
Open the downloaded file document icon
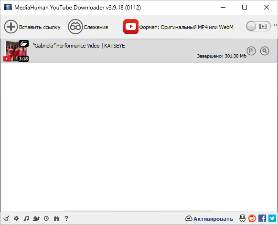point(251,51)
